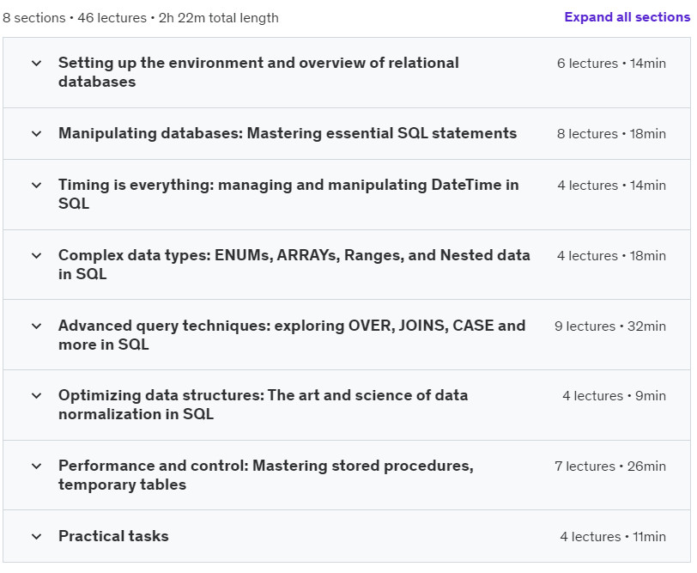Click '4 lectures • 14min' text

click(x=611, y=186)
